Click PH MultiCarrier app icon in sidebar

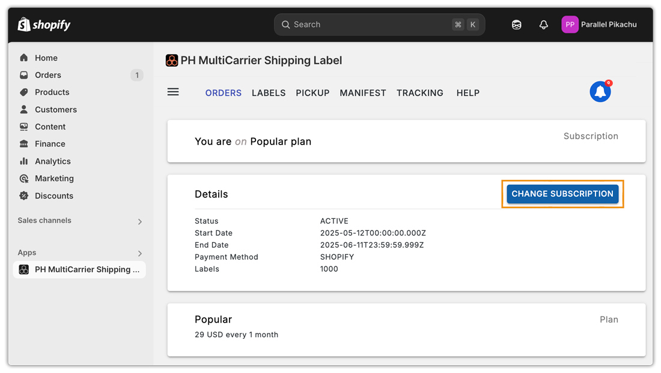(x=24, y=269)
